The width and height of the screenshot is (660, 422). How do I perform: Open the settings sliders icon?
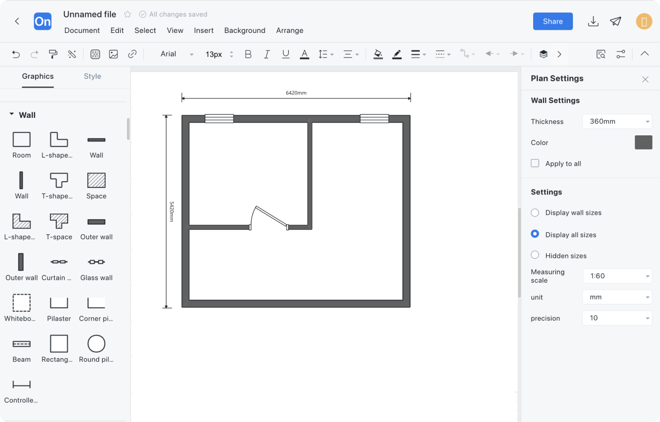tap(620, 54)
